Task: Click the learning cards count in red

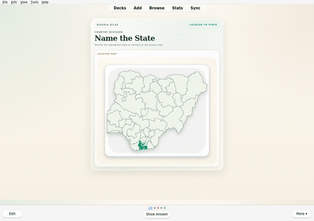Action: tap(158, 208)
